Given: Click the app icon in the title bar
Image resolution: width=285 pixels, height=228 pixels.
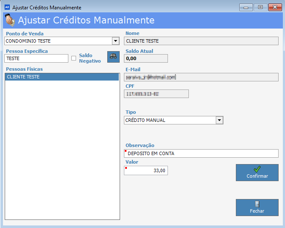Looking at the screenshot, I should coord(7,7).
